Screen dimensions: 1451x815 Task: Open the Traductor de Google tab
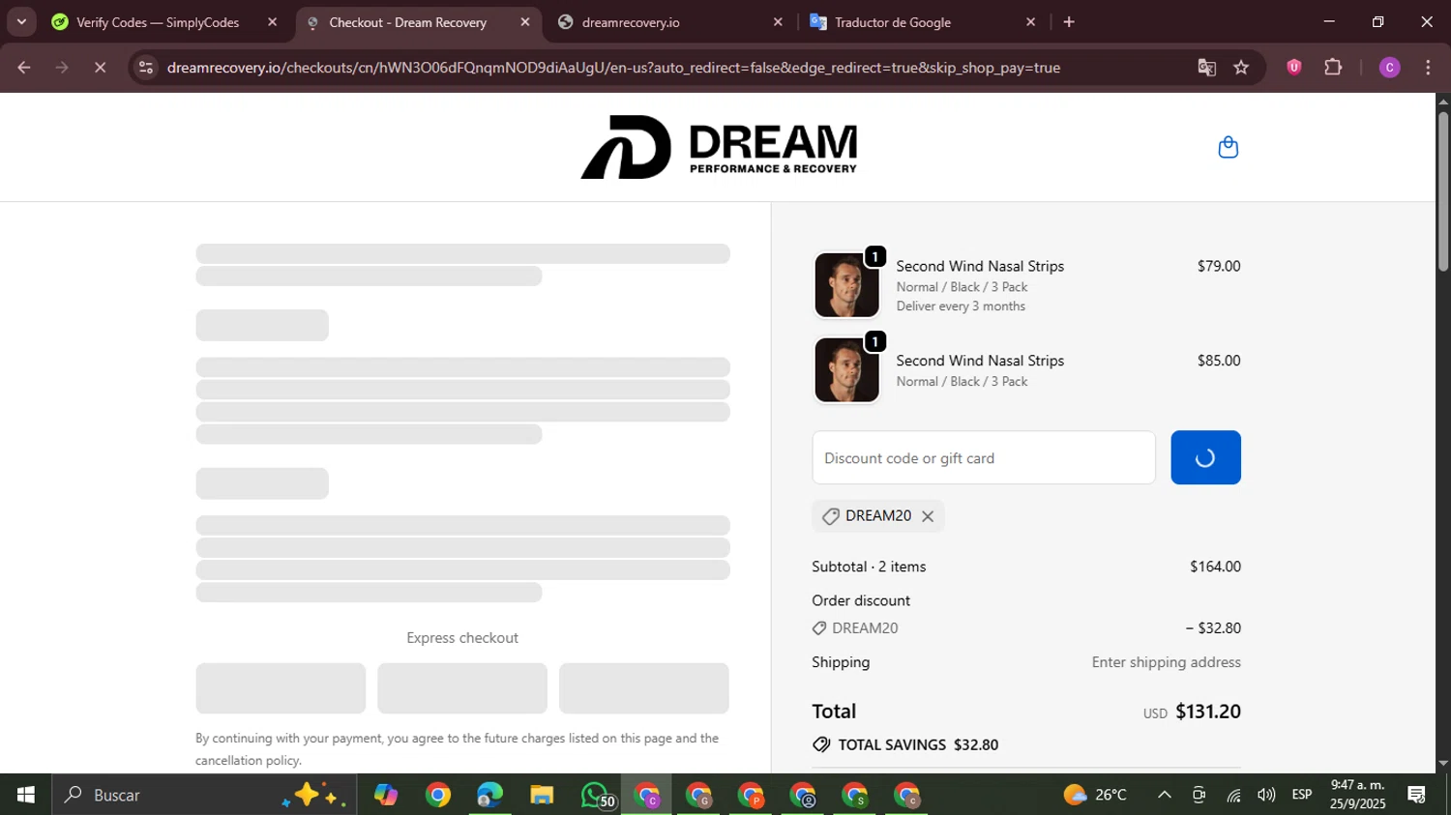click(892, 22)
